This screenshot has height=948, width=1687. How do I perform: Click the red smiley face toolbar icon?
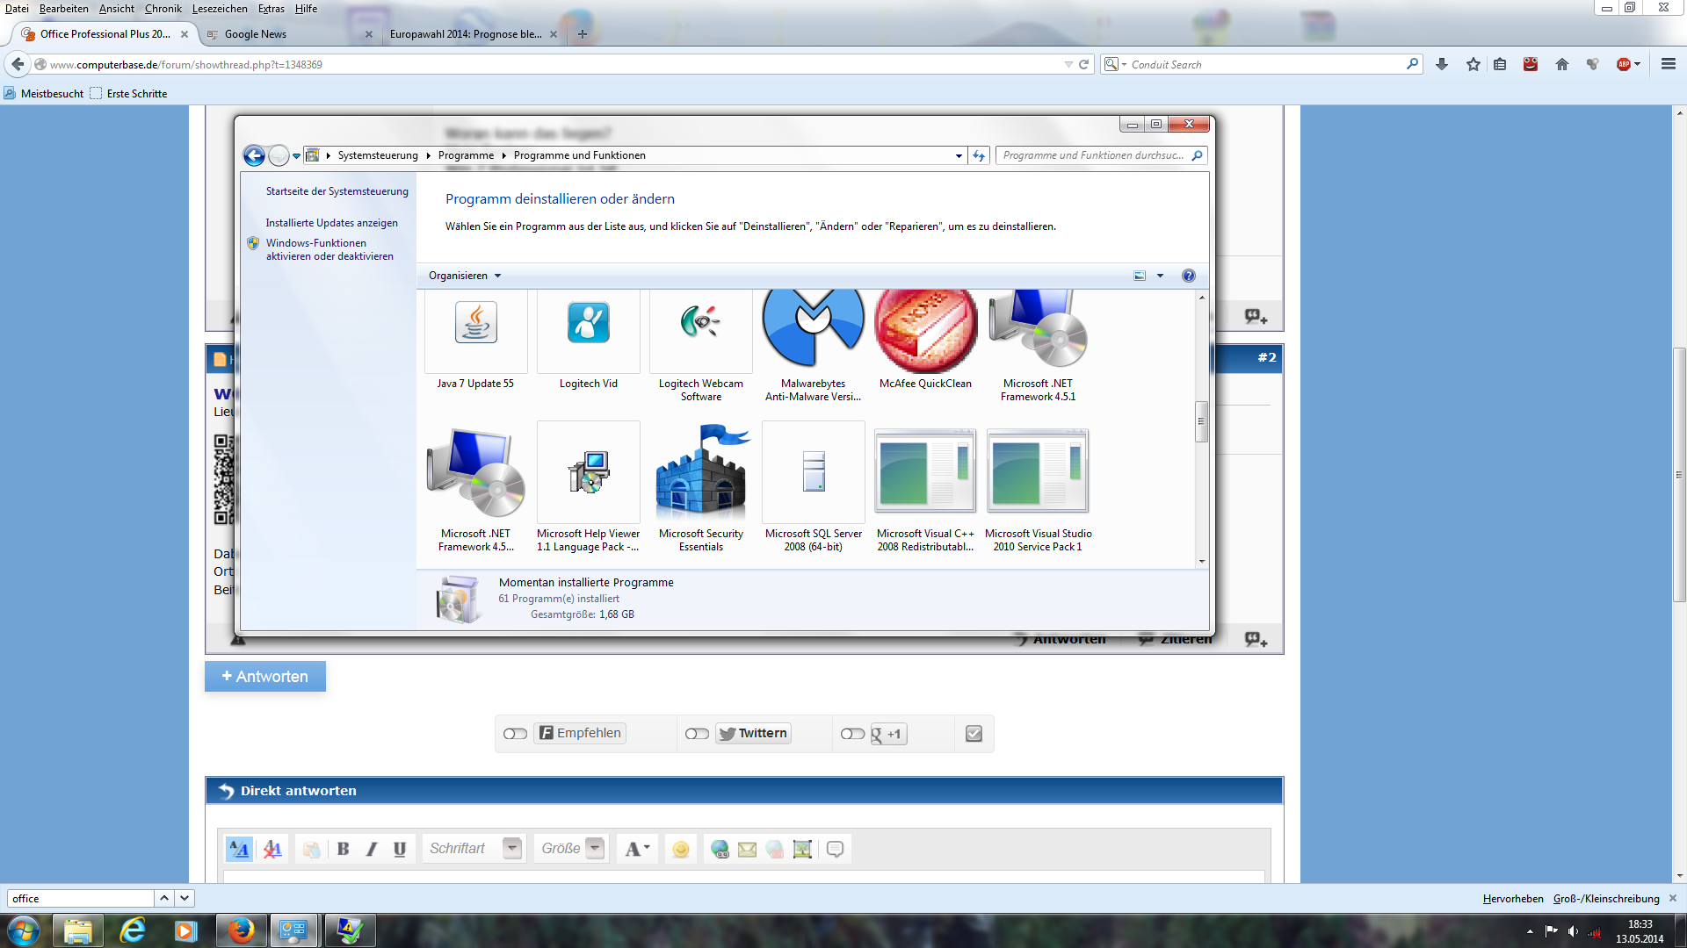[1531, 64]
